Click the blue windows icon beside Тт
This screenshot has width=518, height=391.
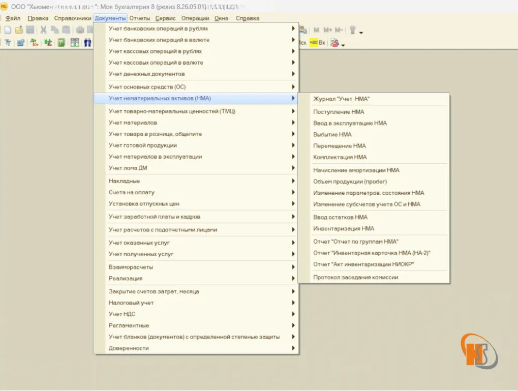21,43
